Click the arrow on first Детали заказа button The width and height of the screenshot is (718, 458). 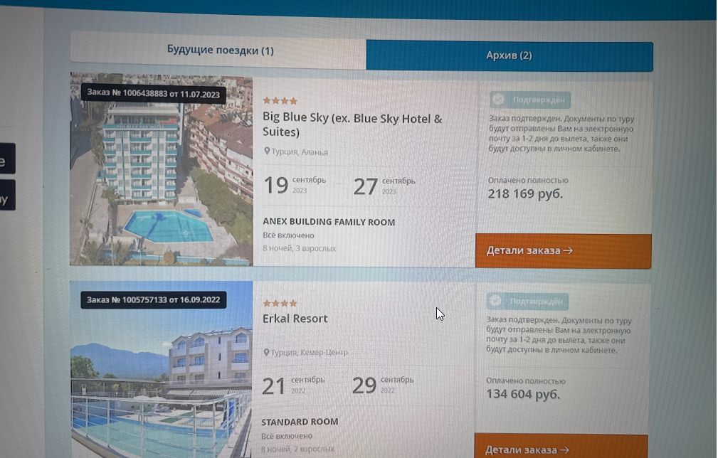coord(568,251)
